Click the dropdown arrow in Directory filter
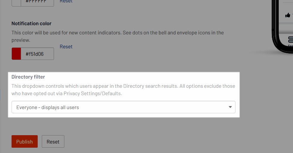The height and width of the screenshot is (153, 293). point(230,107)
